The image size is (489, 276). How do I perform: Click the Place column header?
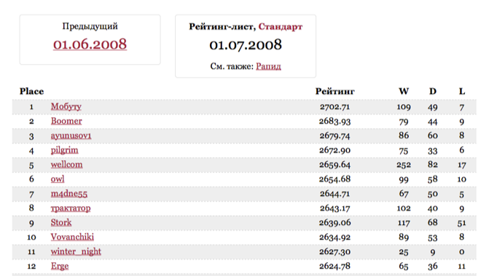[x=31, y=91]
